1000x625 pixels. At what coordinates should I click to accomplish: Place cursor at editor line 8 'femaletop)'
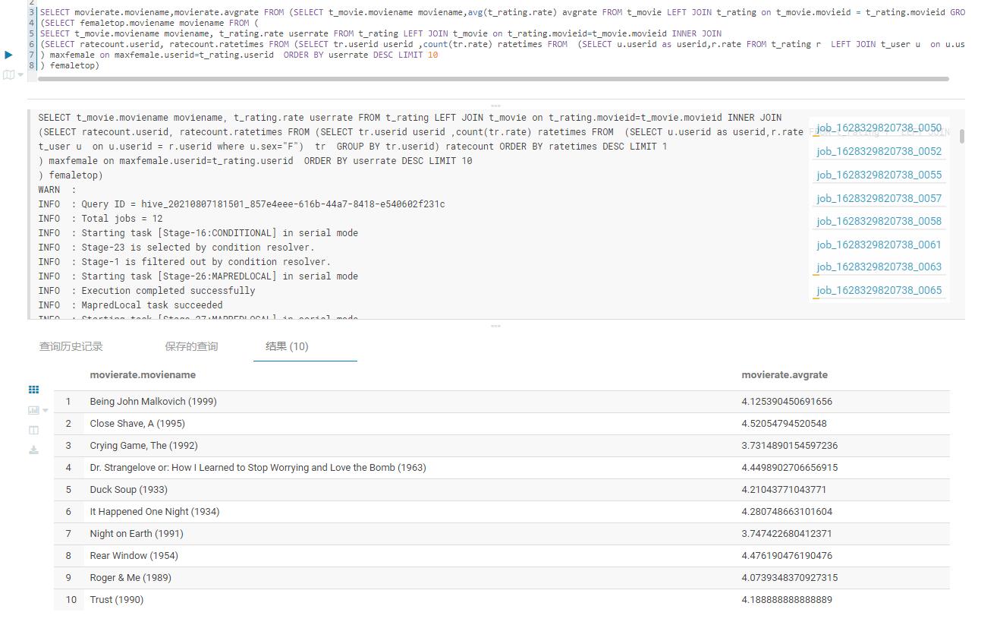click(69, 65)
